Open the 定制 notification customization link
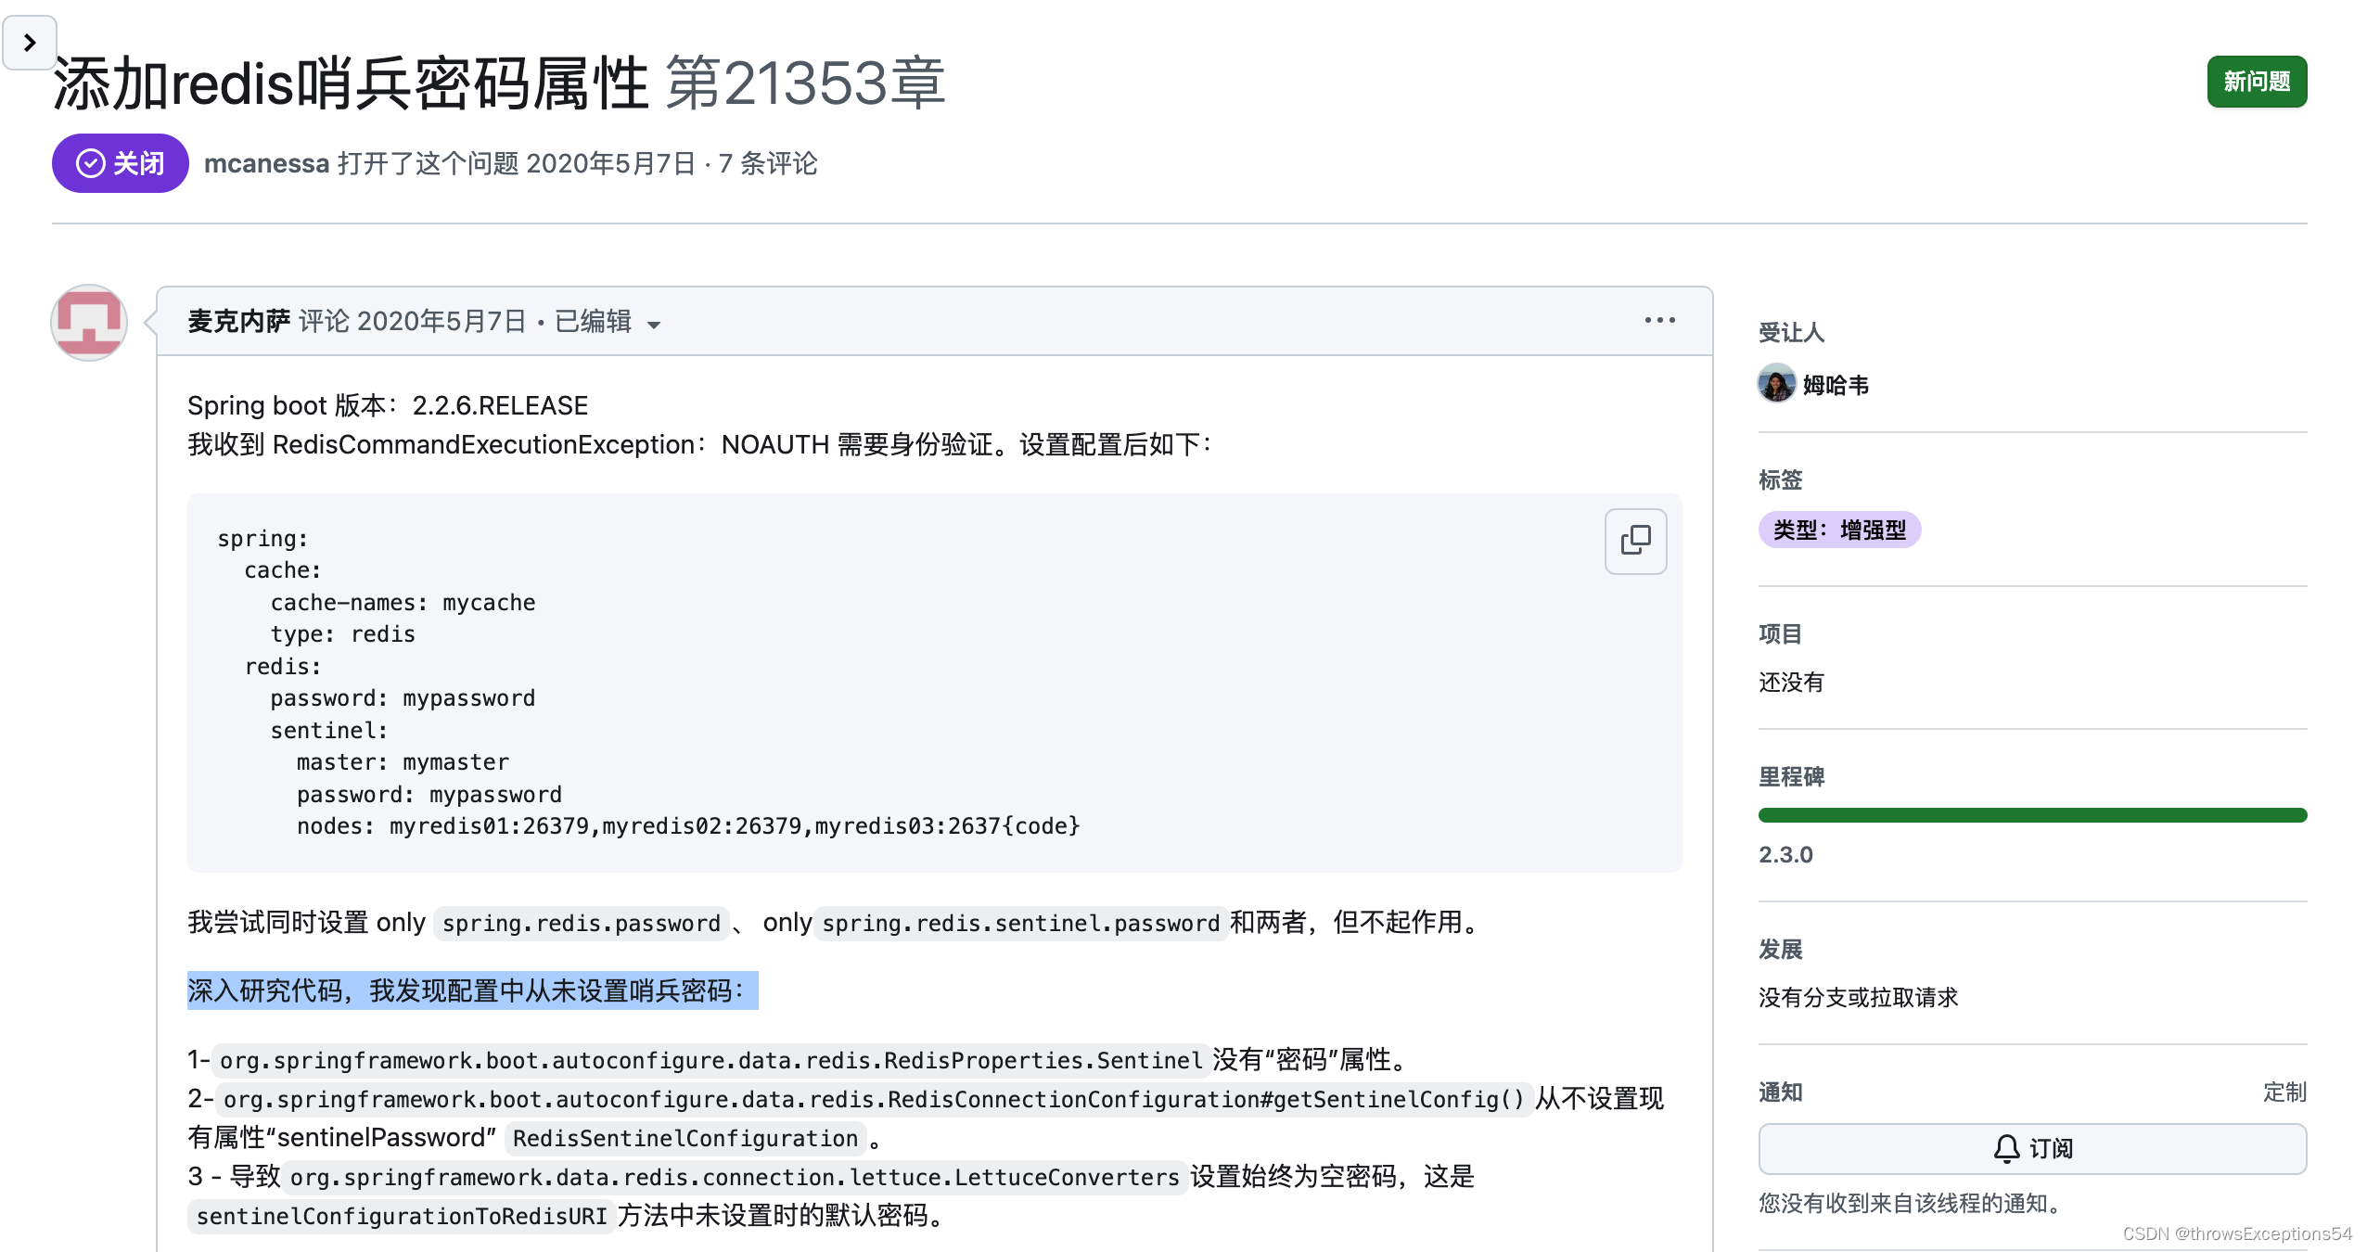Viewport: 2367px width, 1252px height. tap(2285, 1092)
